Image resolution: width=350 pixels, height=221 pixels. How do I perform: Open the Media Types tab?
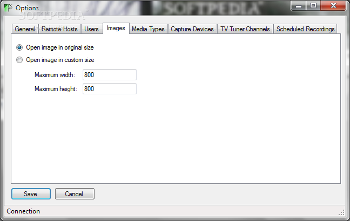(148, 29)
